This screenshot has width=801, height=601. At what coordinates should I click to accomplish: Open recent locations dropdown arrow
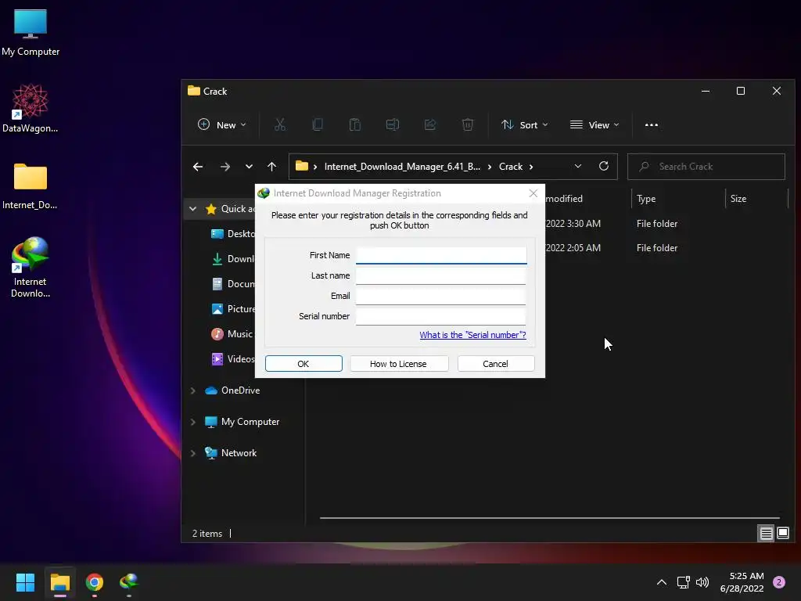tap(249, 167)
